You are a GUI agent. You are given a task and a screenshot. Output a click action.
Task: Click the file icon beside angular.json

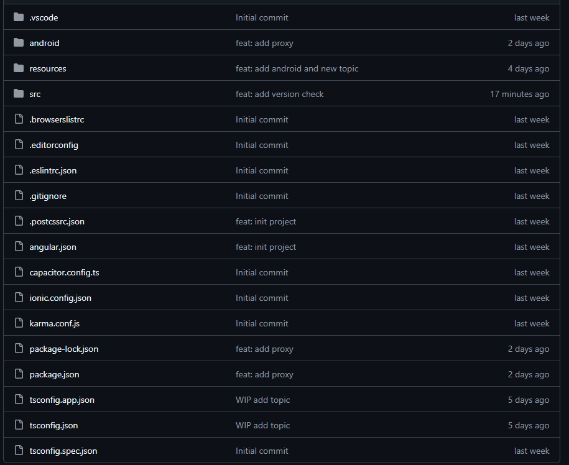click(19, 246)
